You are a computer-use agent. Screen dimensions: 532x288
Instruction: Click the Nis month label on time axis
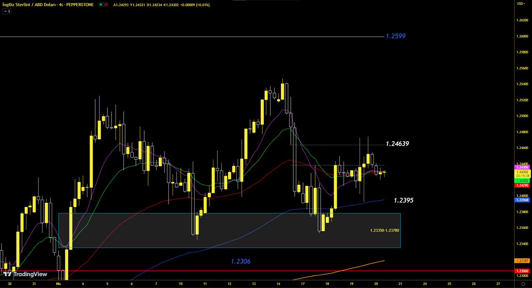pos(58,284)
